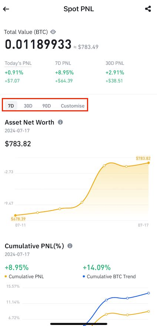Tap the 30D PNL +2.91% value
Screen dimensions: 157x326
[x=115, y=72]
